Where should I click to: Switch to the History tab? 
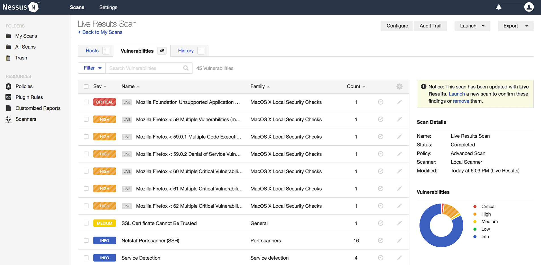point(186,51)
